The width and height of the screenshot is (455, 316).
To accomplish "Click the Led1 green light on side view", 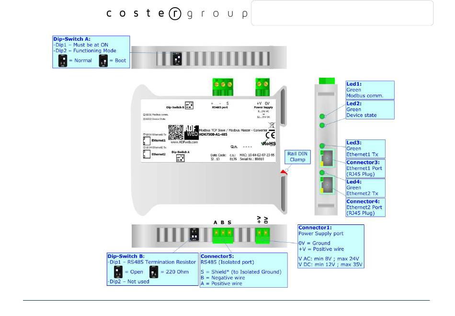I will coord(322,116).
